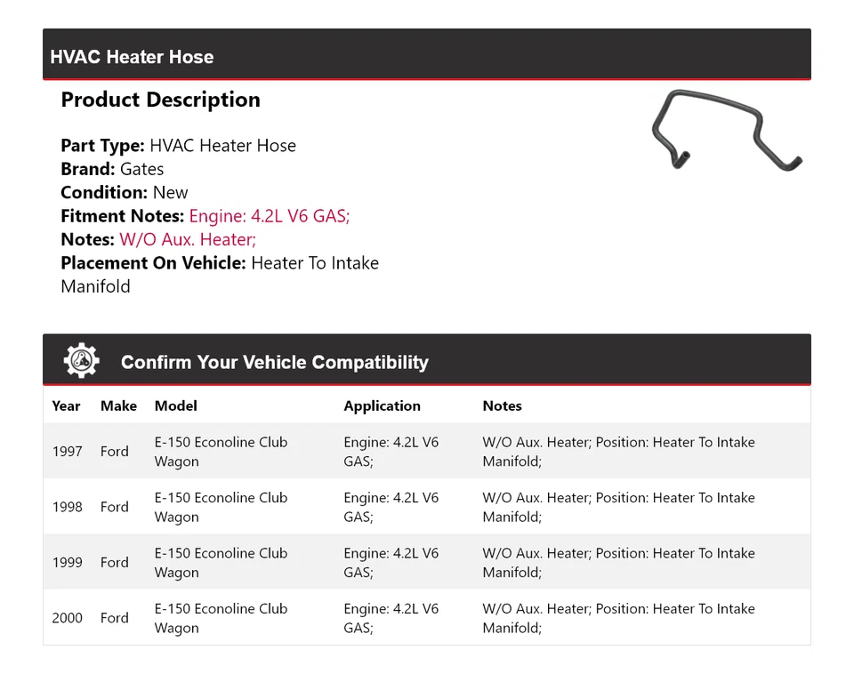The image size is (854, 674).
Task: Click the Placement On Vehicle label
Action: tap(154, 263)
